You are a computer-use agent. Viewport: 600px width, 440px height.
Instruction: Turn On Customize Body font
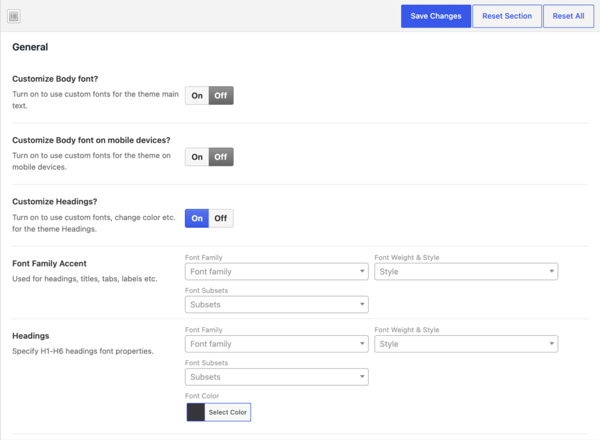point(197,95)
